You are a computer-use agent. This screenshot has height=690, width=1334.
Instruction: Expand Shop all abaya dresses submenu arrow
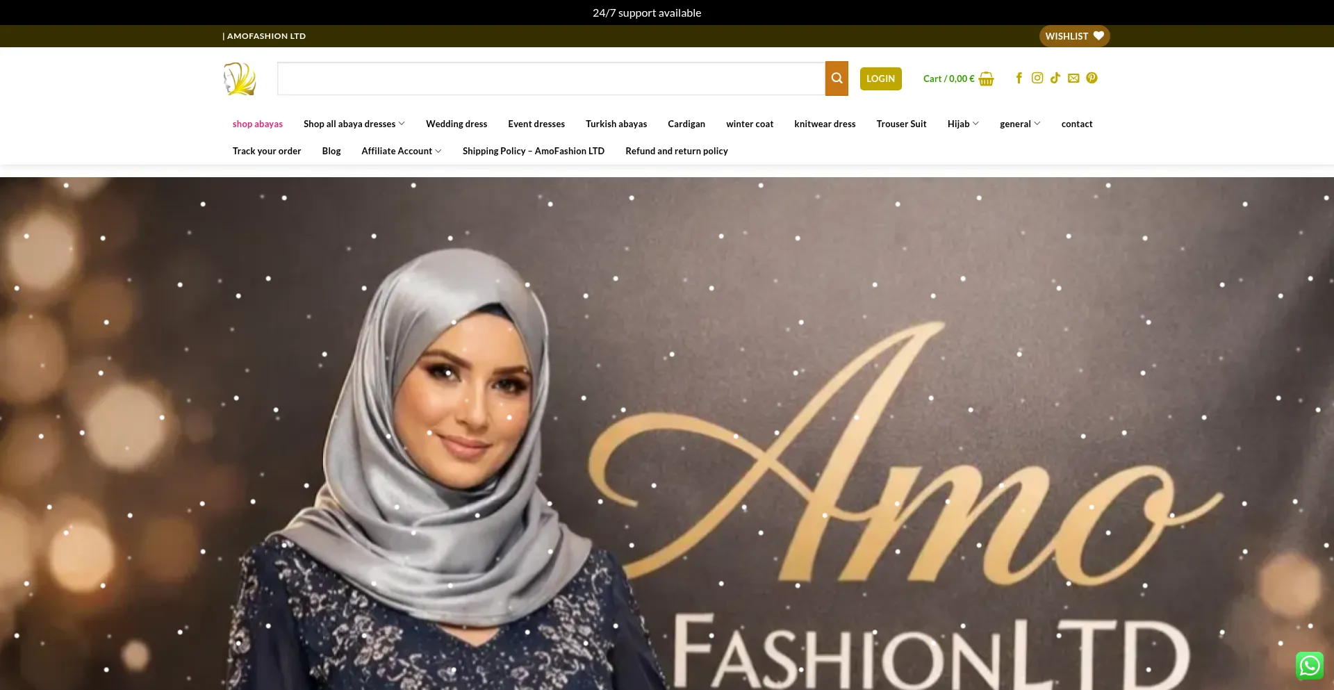click(x=402, y=124)
